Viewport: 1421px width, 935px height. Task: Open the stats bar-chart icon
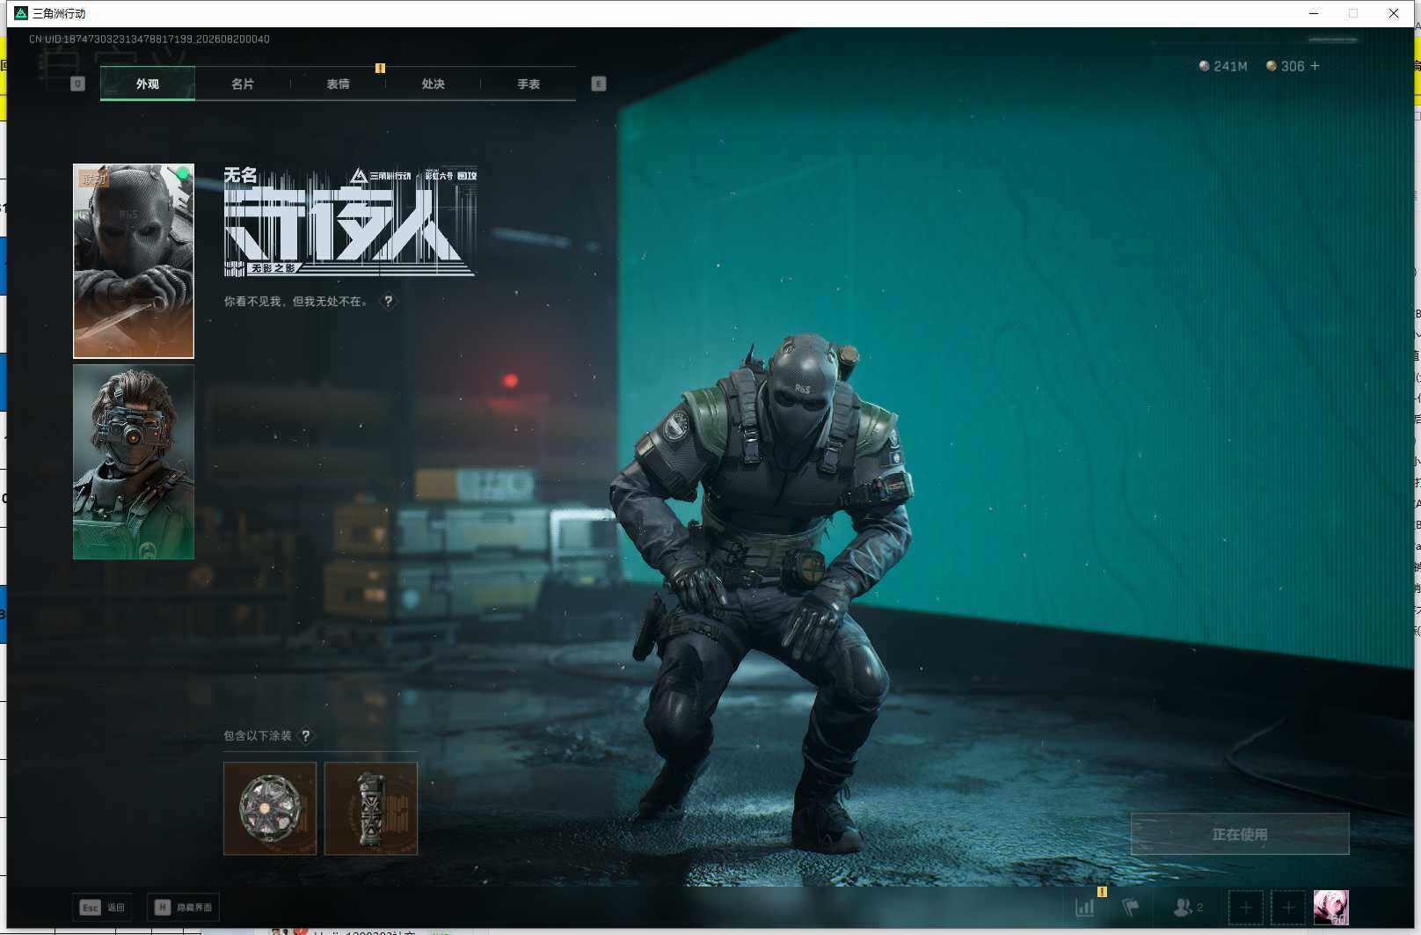coord(1085,907)
